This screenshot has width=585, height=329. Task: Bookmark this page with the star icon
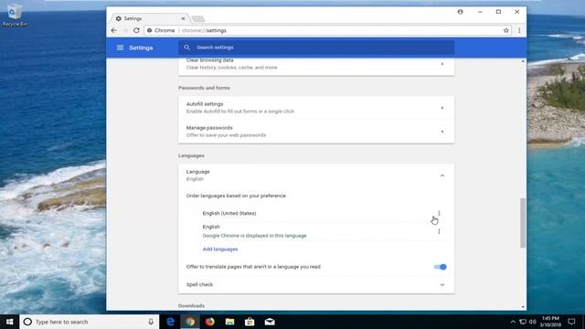click(x=505, y=30)
